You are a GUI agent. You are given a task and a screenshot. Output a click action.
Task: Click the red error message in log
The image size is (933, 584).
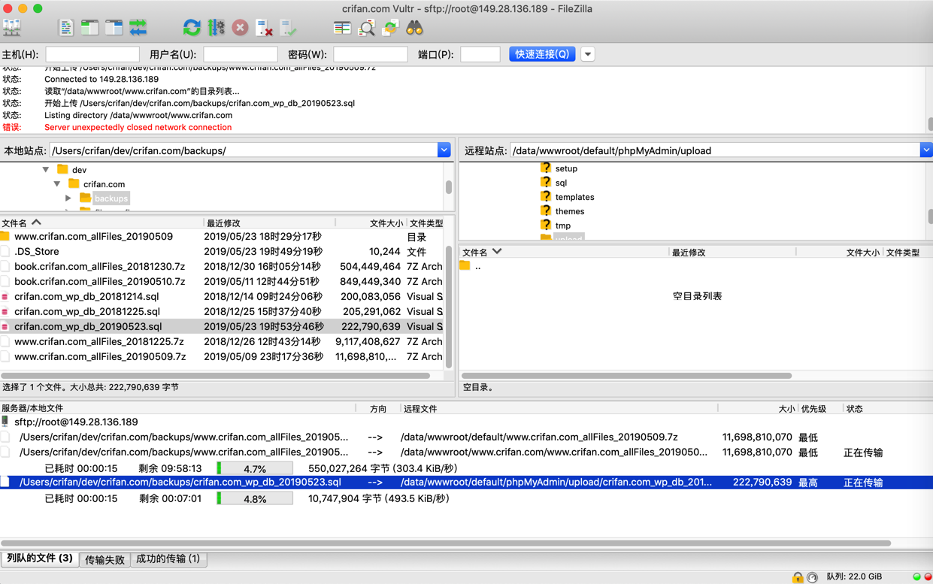[x=138, y=127]
